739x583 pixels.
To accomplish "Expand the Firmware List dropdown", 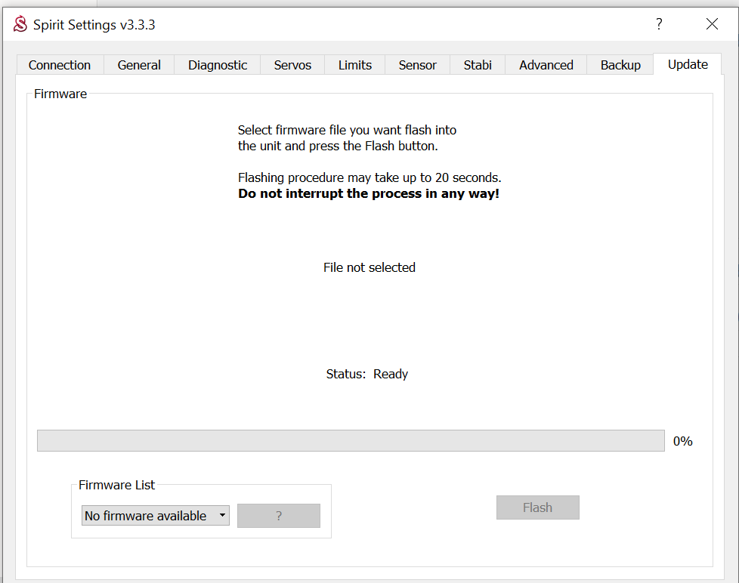I will click(x=155, y=516).
